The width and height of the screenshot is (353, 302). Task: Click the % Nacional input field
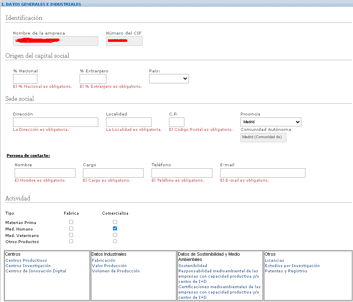point(25,79)
